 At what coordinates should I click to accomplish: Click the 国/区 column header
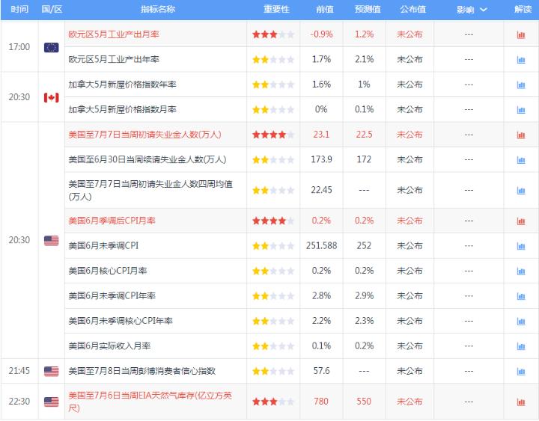(x=52, y=9)
